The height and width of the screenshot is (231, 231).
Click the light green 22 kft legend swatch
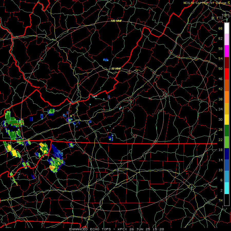[x=227, y=142]
